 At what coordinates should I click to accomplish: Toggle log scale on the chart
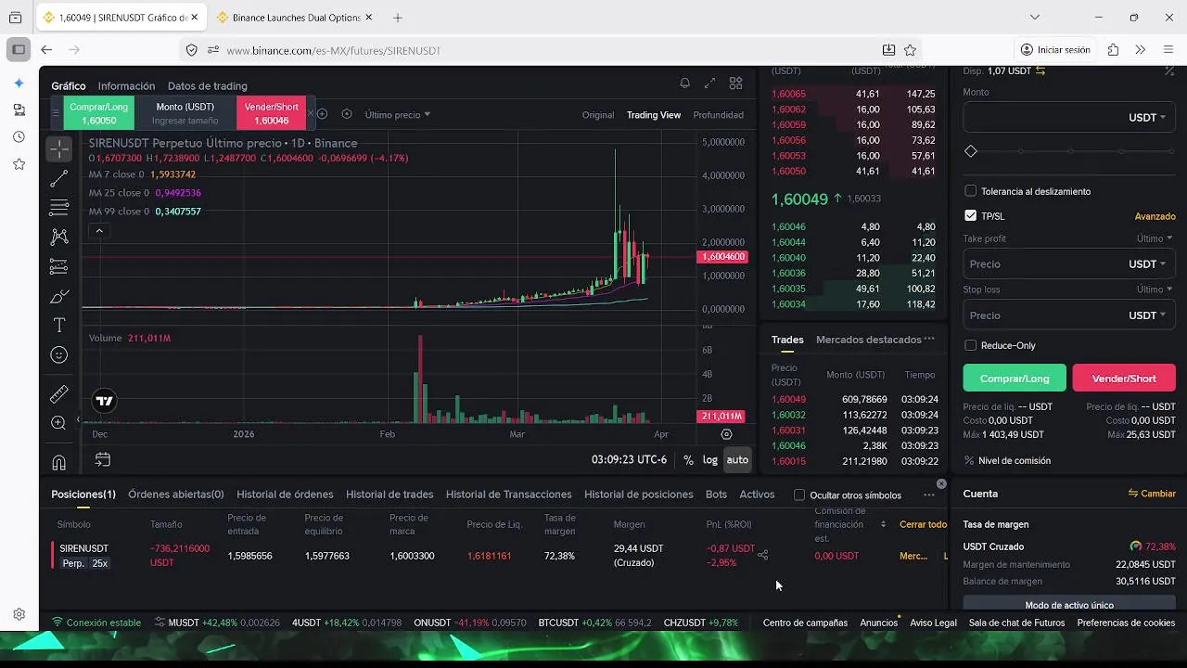point(709,460)
